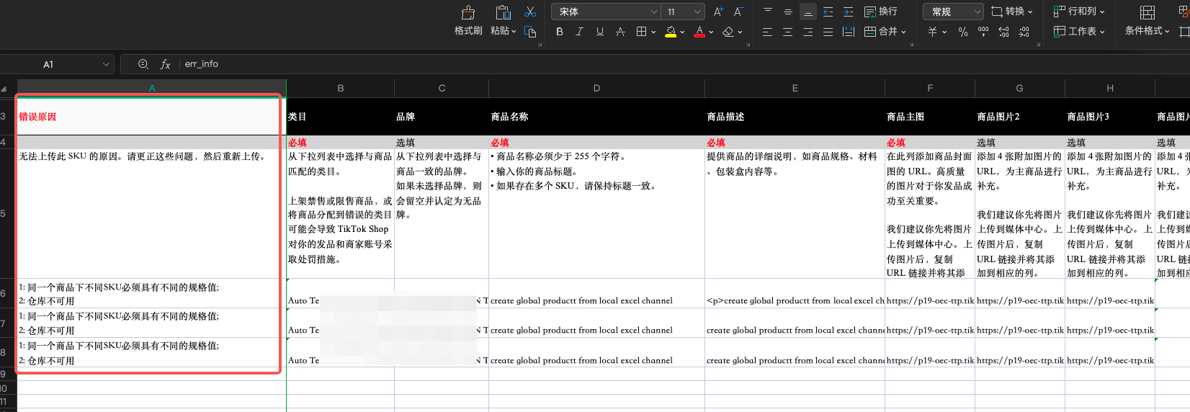Click the 换行 wrap text button

coord(880,12)
